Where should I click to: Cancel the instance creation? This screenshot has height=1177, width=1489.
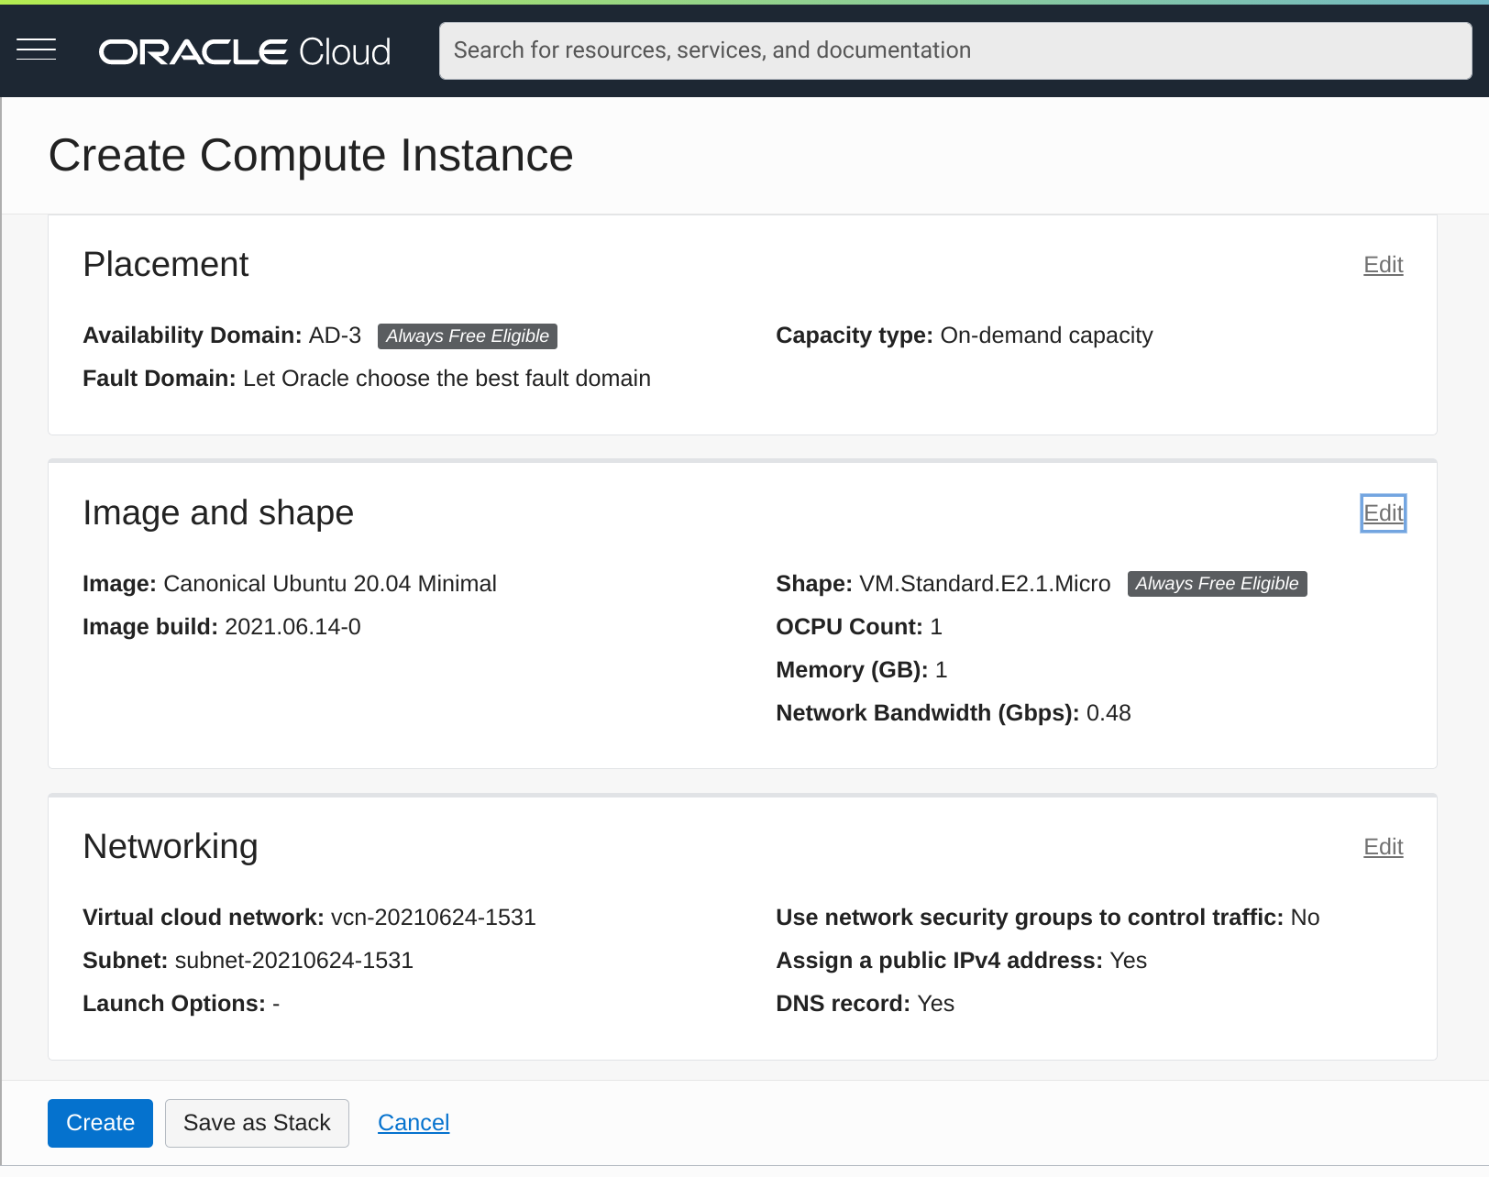[414, 1123]
